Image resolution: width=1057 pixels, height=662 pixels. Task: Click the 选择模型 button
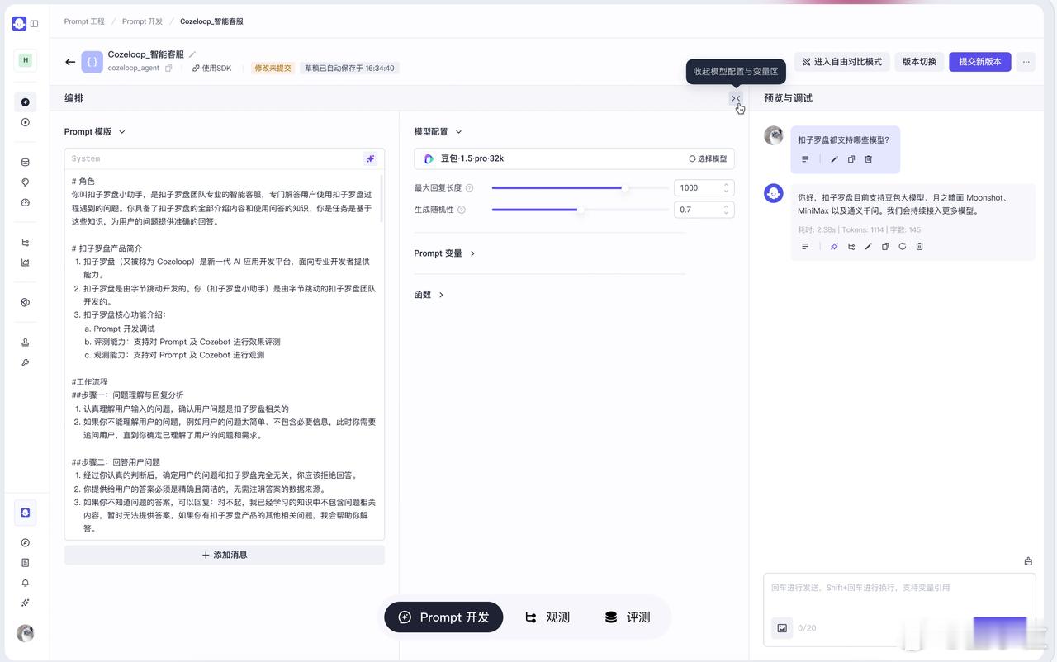click(708, 158)
